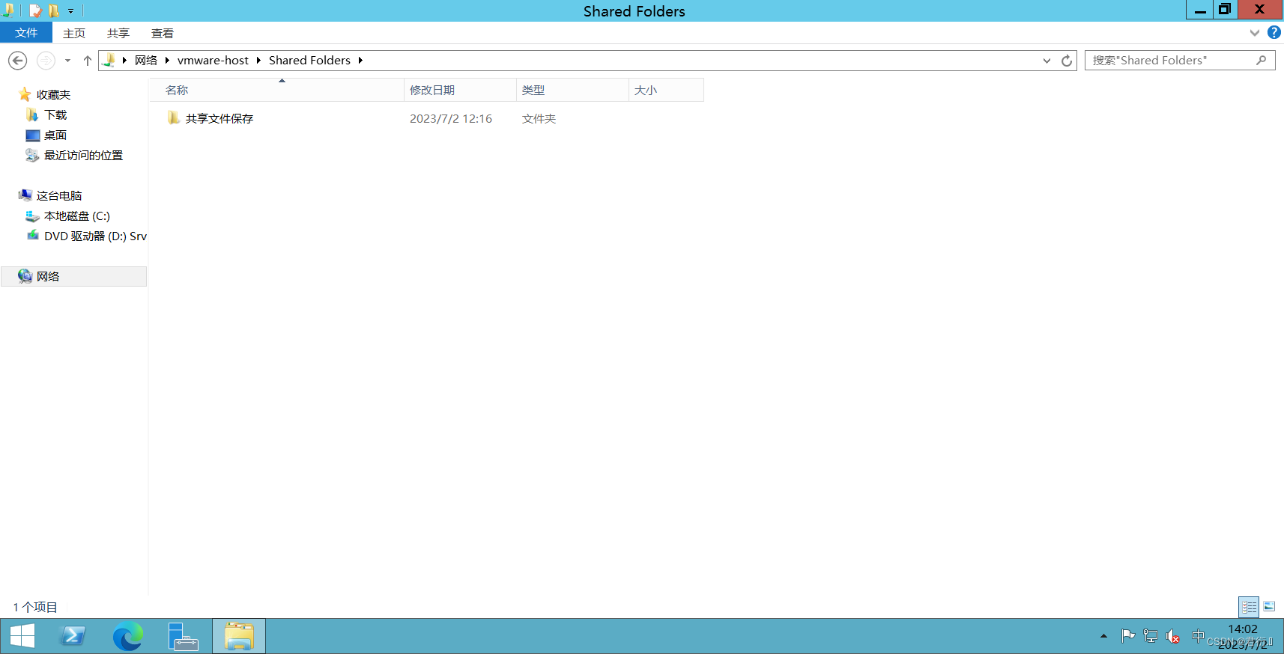Switch to the 主页 ribbon tab
This screenshot has width=1284, height=654.
coord(74,33)
